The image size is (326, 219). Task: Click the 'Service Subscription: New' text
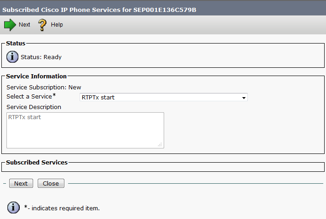click(x=44, y=87)
